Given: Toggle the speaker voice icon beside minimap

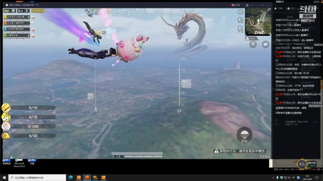Looking at the screenshot, I should 240,20.
